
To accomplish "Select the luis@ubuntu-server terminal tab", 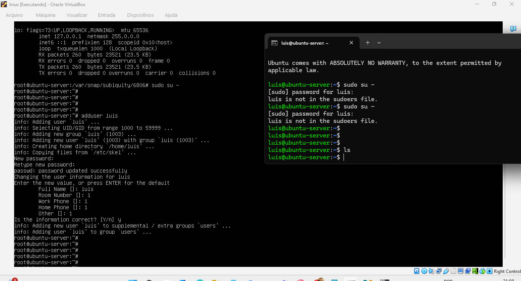I will pos(313,43).
